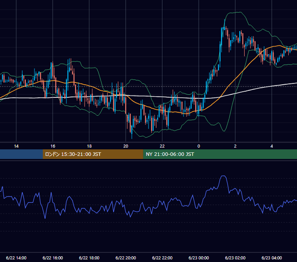Click the "16" hour label on time axis
The width and height of the screenshot is (297, 262).
[x=53, y=146]
